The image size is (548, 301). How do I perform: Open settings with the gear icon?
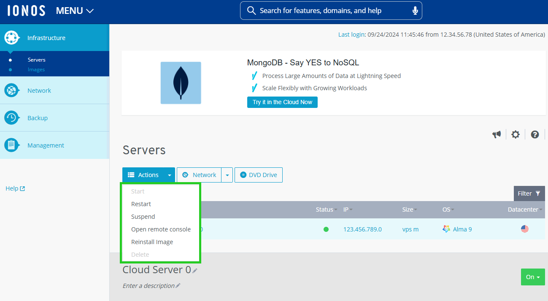(x=516, y=134)
